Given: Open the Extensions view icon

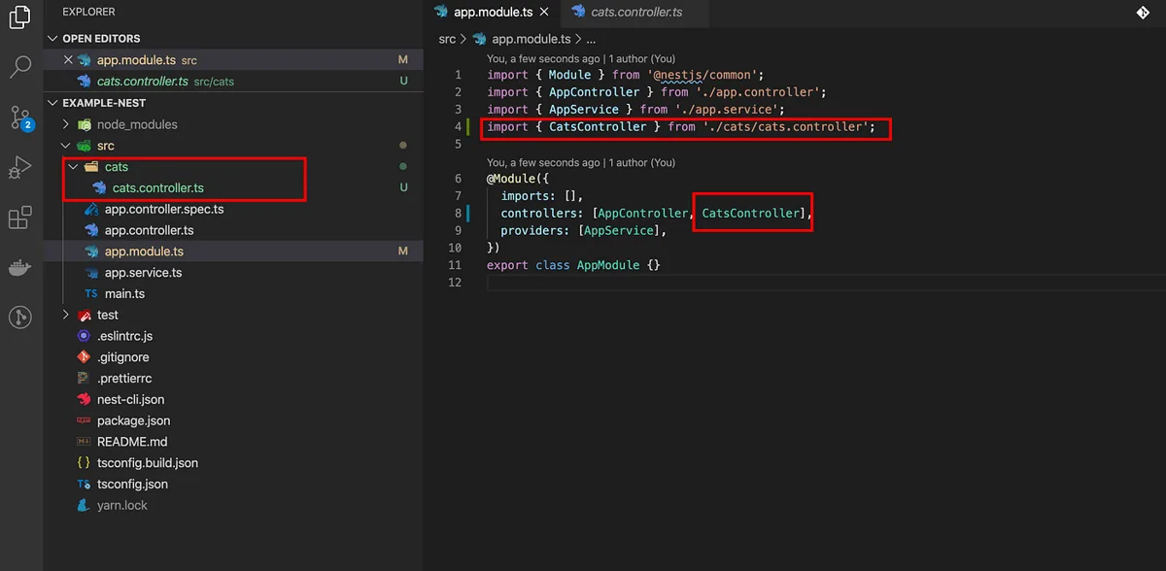Looking at the screenshot, I should click(x=20, y=218).
